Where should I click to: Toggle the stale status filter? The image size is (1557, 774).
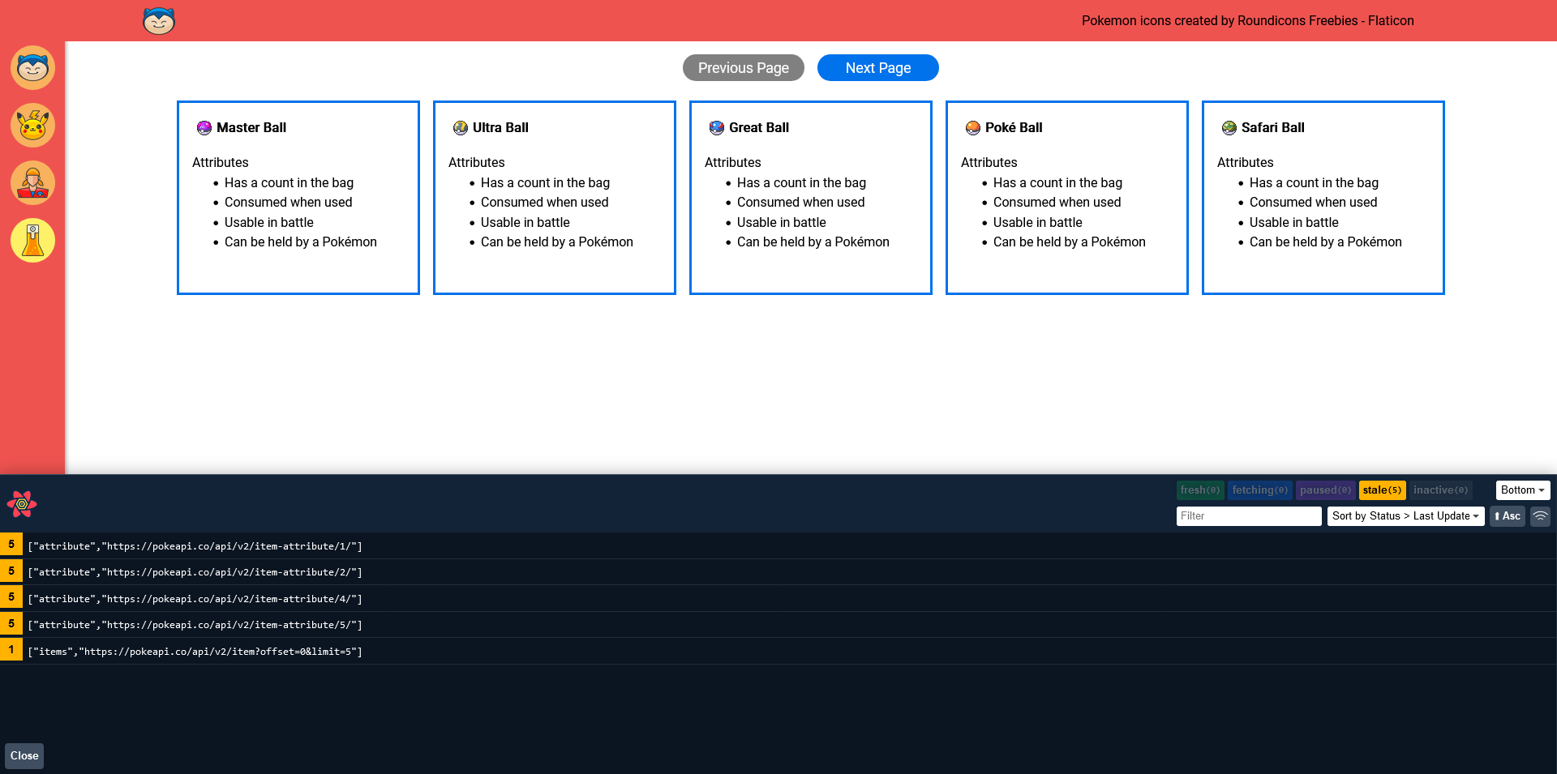(x=1383, y=490)
